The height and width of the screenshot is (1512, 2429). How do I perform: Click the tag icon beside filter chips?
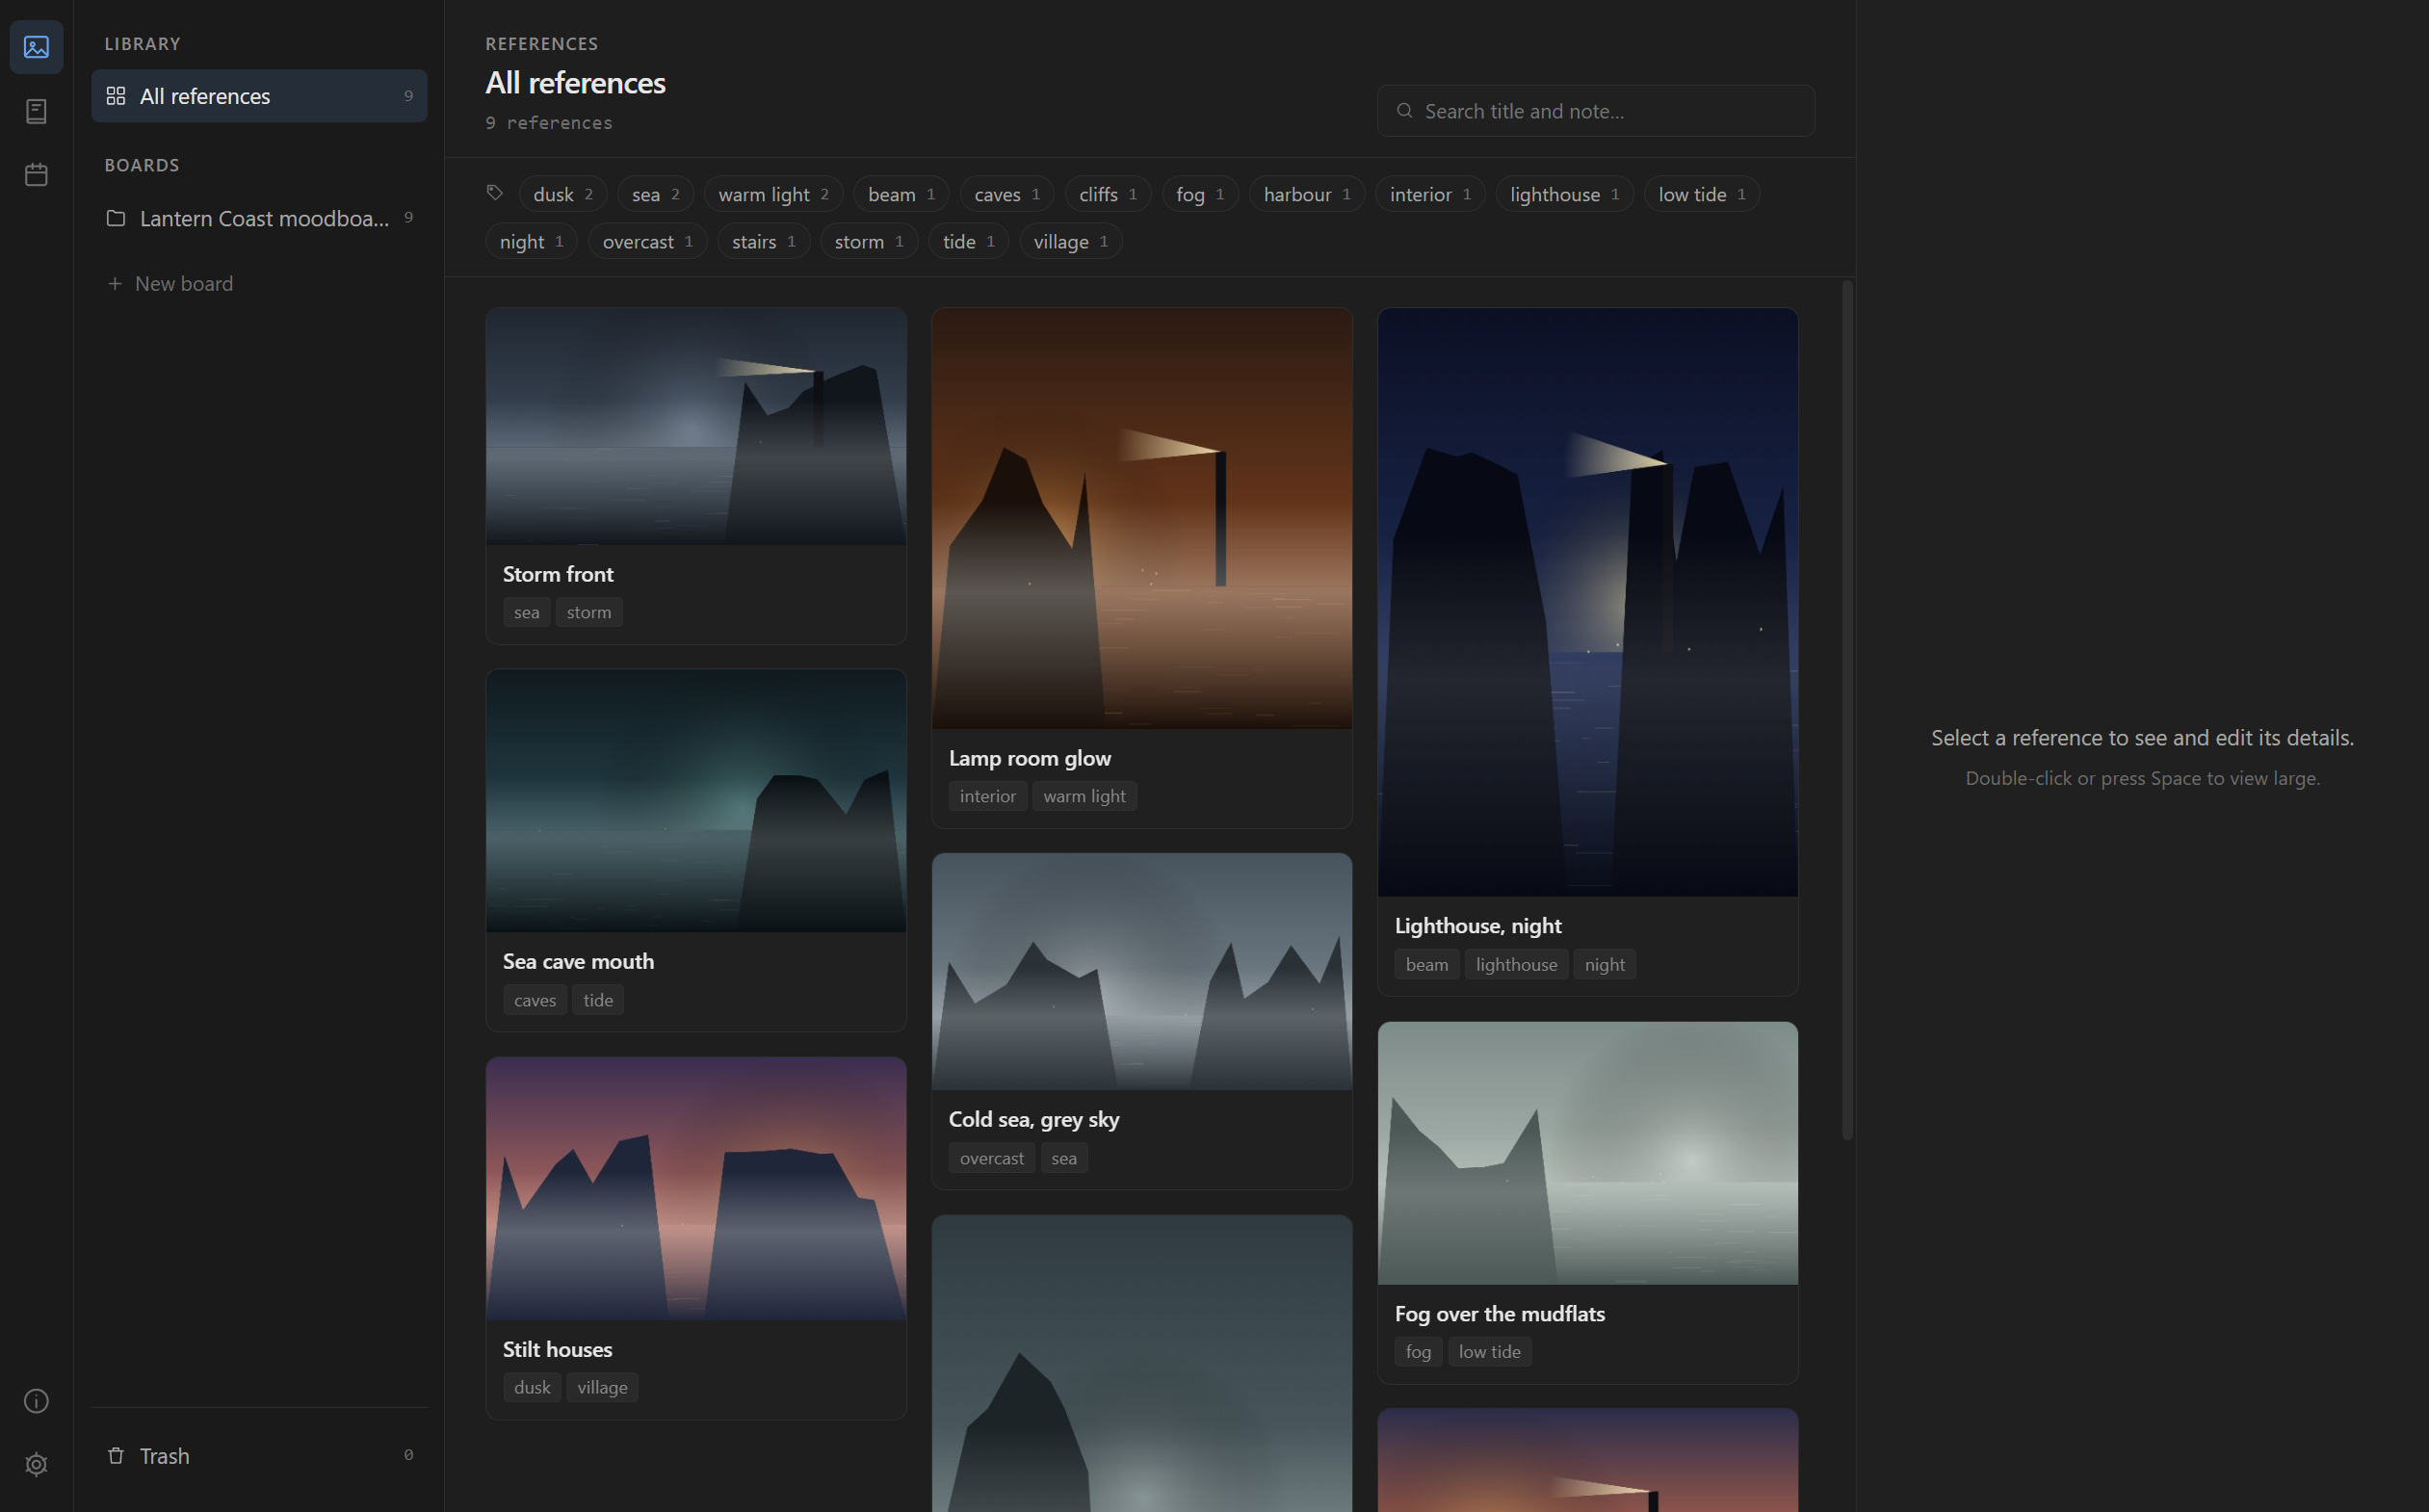point(495,193)
